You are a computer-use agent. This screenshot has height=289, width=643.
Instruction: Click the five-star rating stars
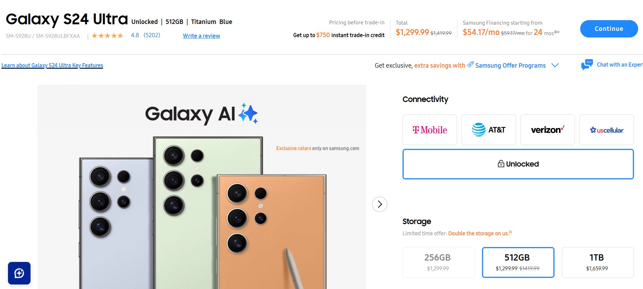tap(108, 35)
